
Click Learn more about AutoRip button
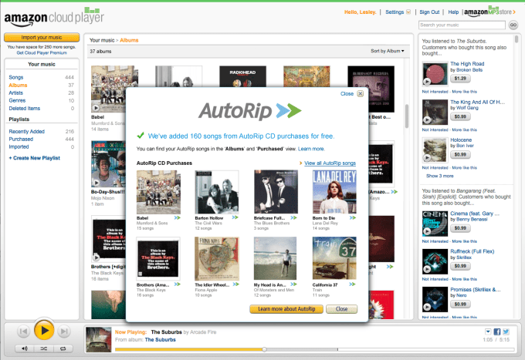286,309
